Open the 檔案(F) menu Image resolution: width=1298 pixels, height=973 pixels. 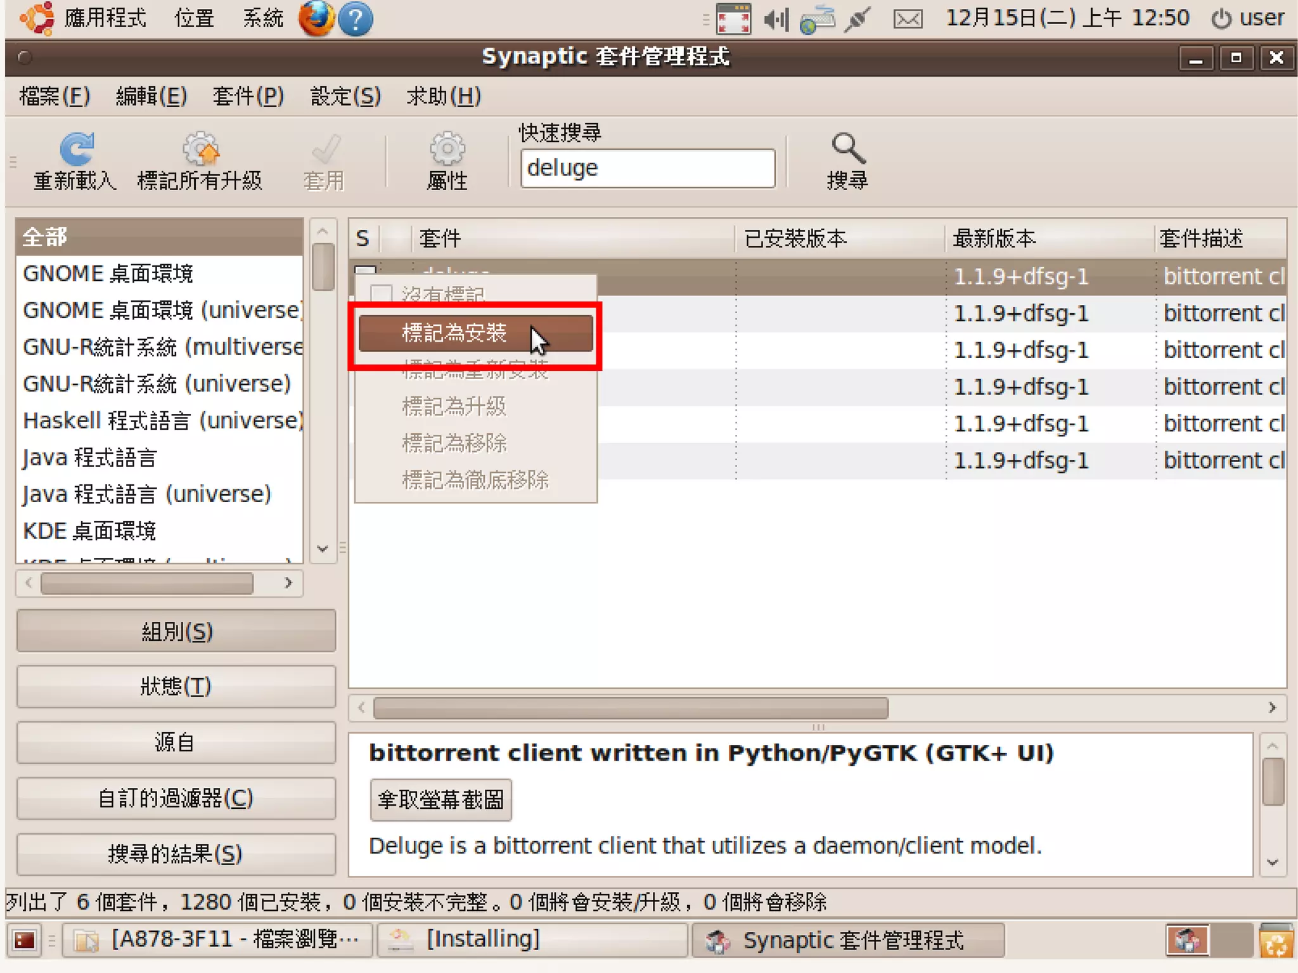[x=55, y=97]
